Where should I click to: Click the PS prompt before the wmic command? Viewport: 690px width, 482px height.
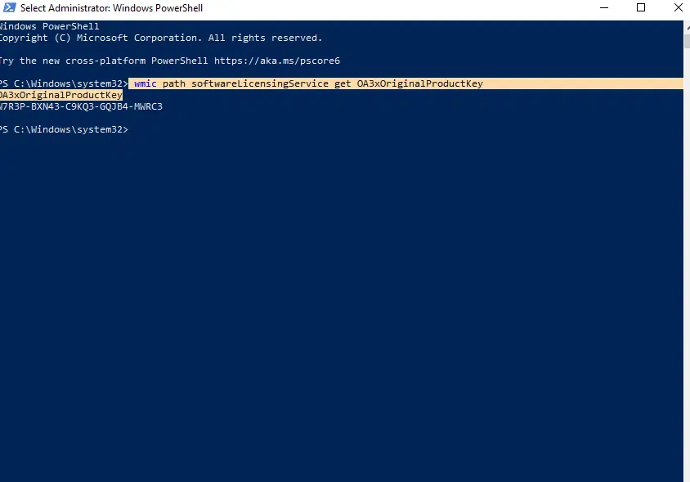click(x=64, y=84)
